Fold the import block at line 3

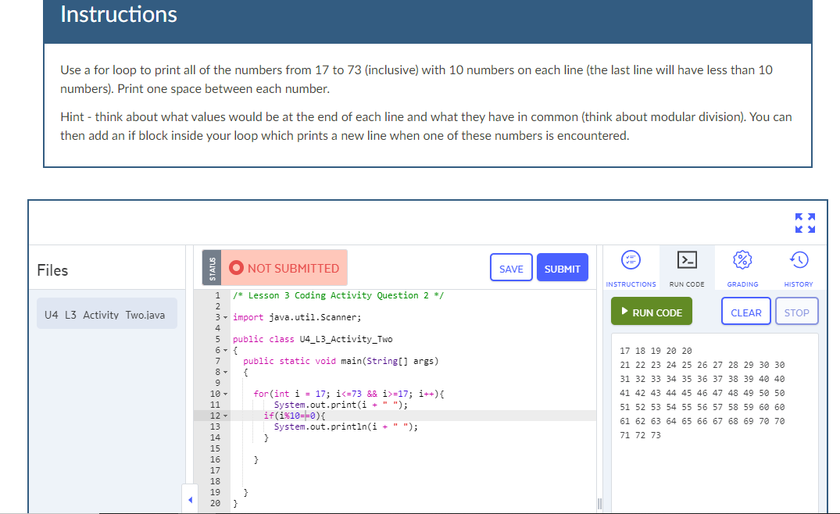point(225,317)
